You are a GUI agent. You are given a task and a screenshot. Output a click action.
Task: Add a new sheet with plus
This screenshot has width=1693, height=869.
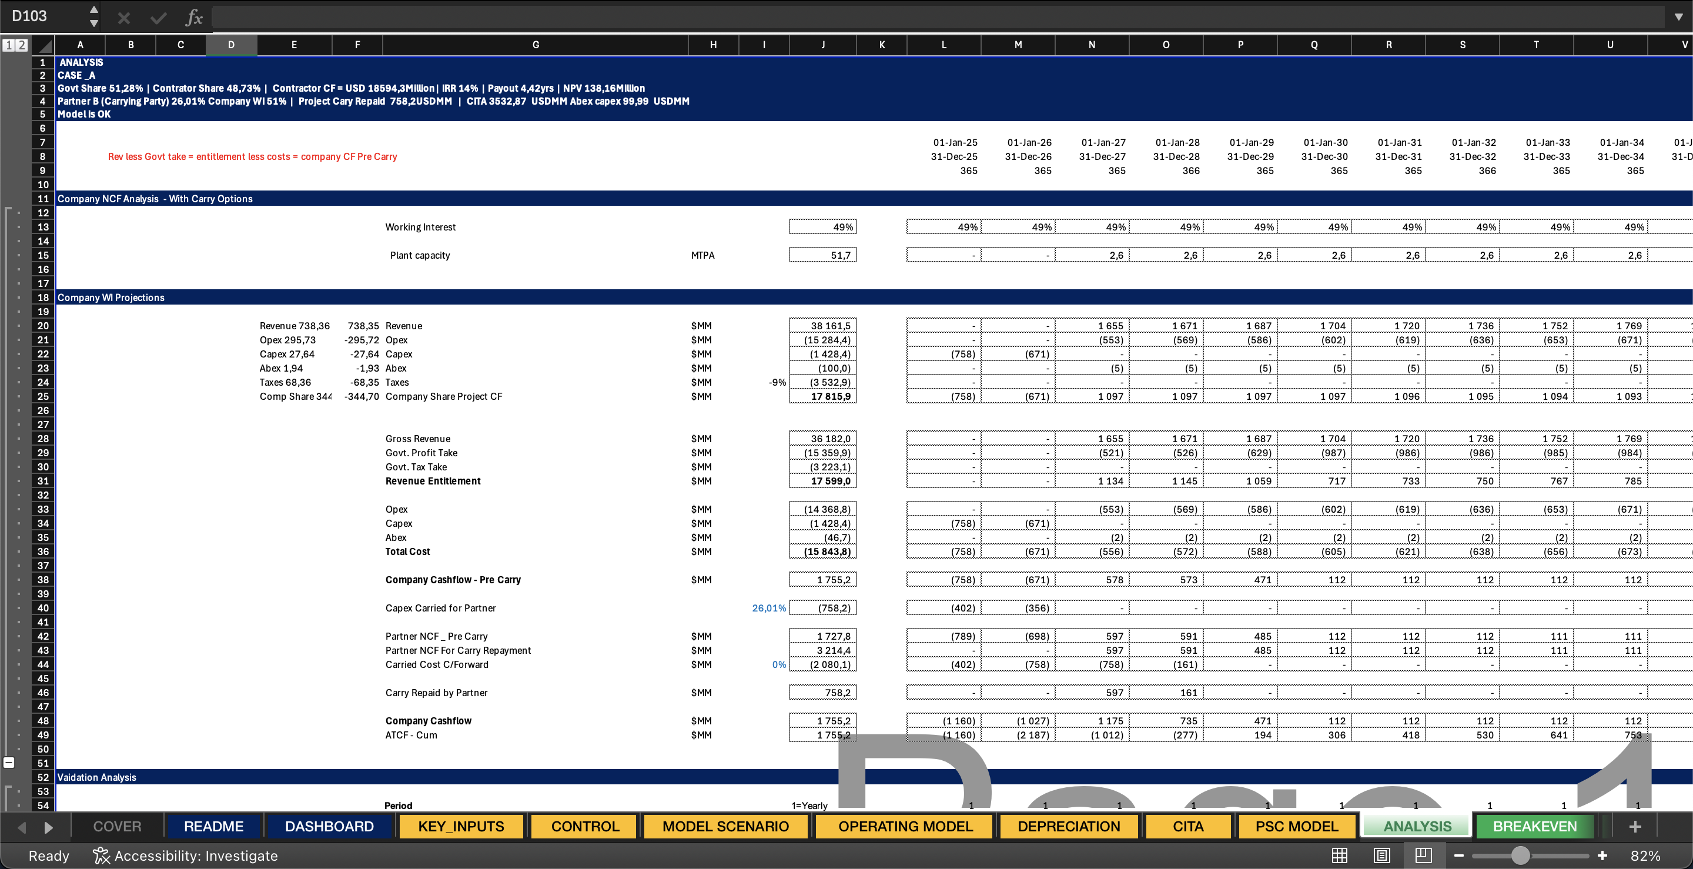[1635, 826]
